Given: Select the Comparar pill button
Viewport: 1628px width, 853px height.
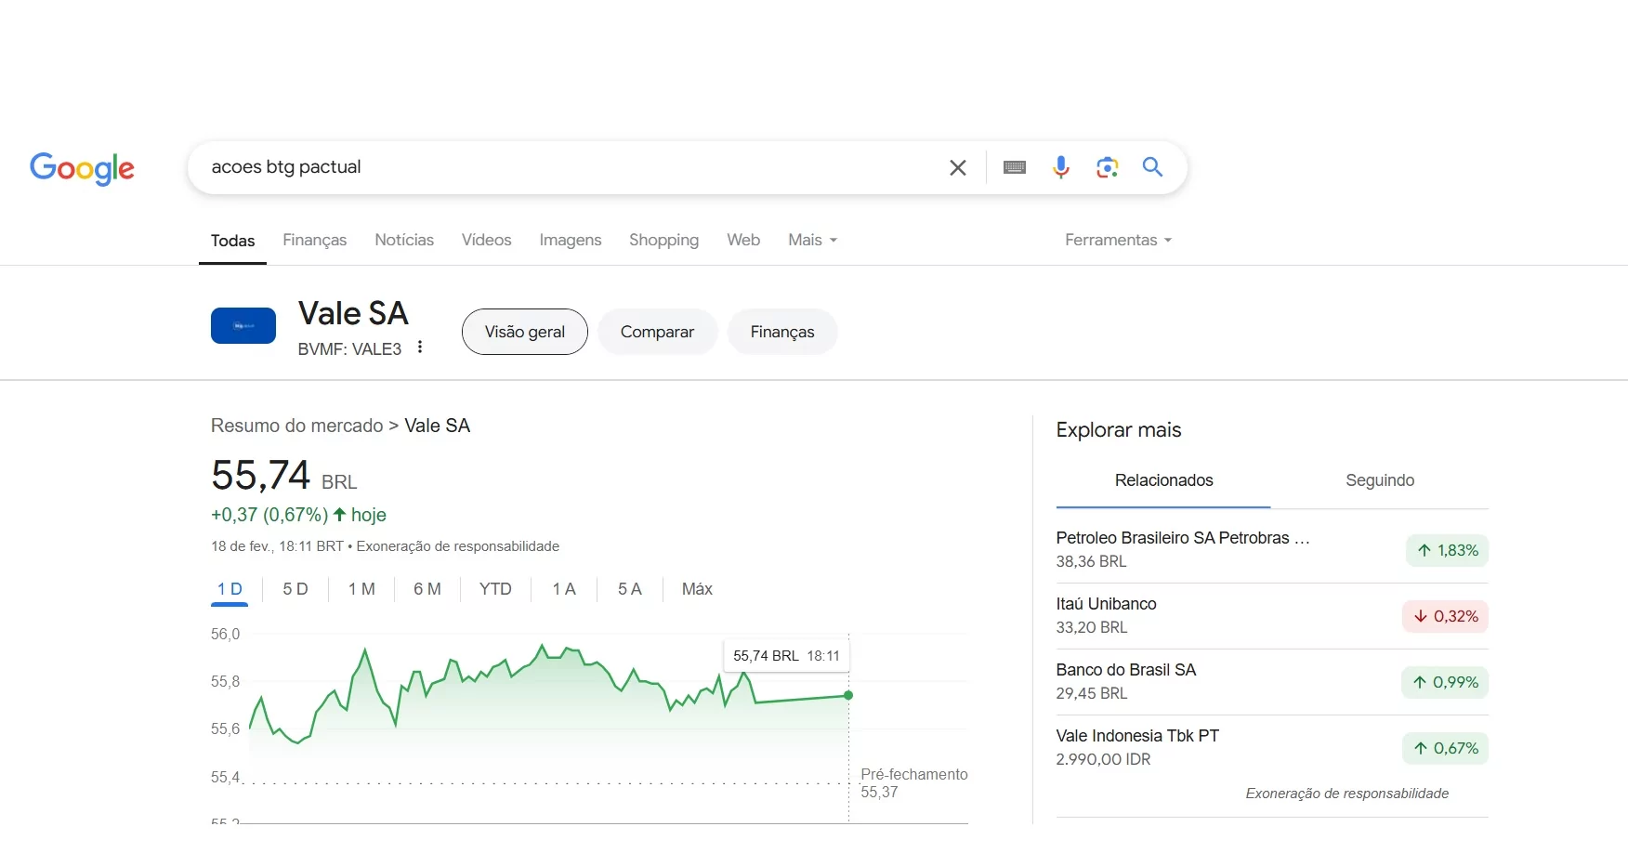Looking at the screenshot, I should click(x=657, y=332).
